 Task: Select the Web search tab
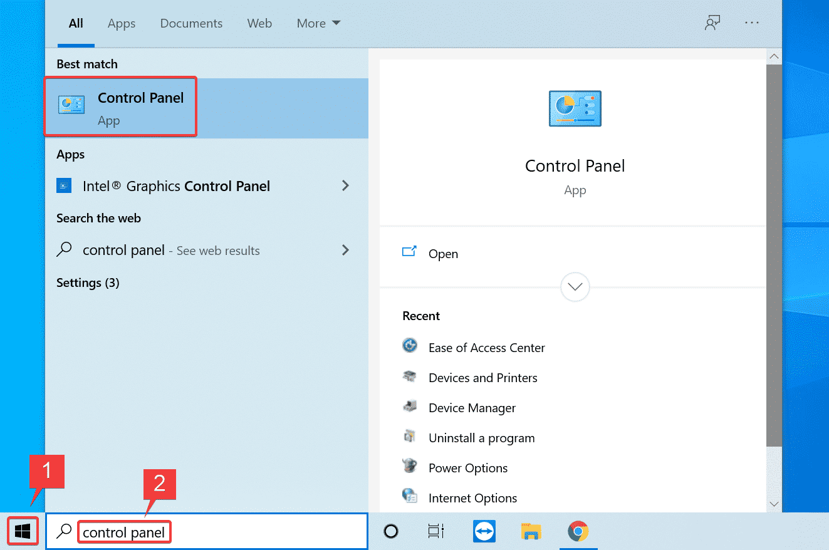[x=259, y=24]
